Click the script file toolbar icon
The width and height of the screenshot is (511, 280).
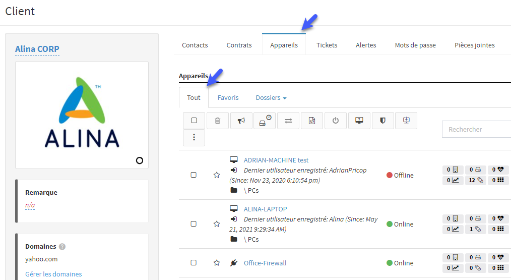coord(312,121)
